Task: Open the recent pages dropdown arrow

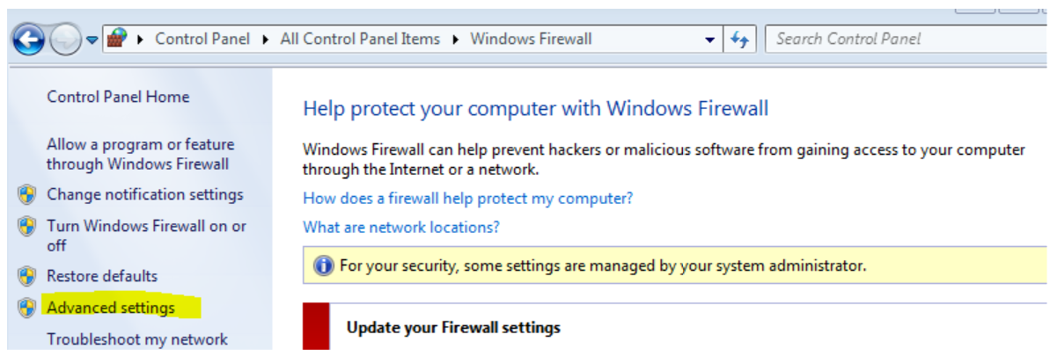Action: point(92,40)
